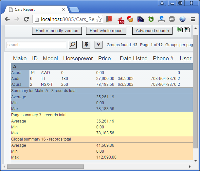Open Advanced search
This screenshot has width=200, height=171.
152,31
